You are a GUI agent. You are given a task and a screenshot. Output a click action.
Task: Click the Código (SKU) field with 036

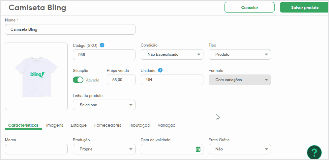point(104,54)
